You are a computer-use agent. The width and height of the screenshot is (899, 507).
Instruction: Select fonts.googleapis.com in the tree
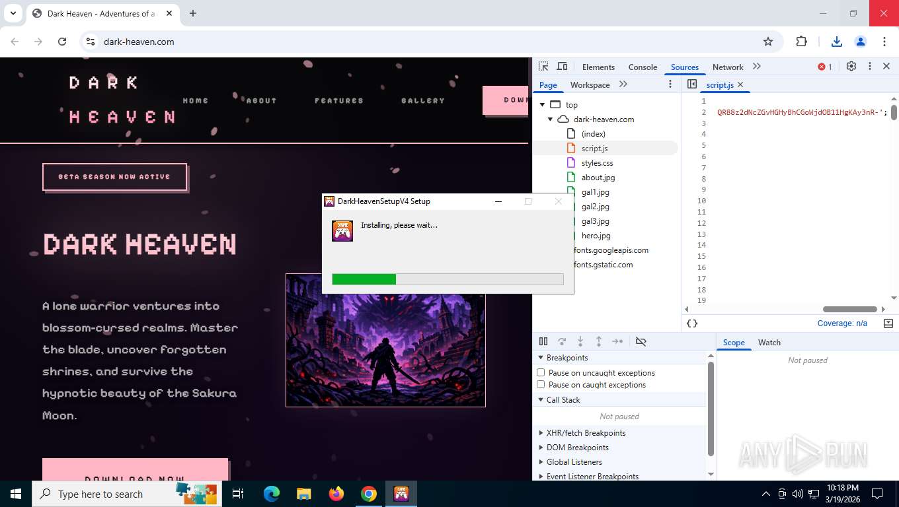611,250
